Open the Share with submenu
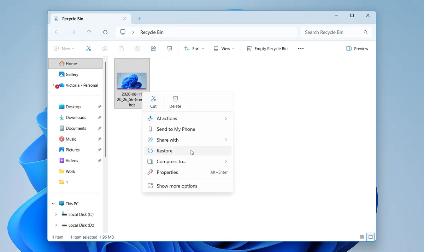The width and height of the screenshot is (424, 252). [x=188, y=140]
